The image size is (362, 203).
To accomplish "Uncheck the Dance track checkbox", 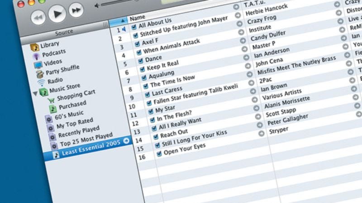I will coord(140,61).
